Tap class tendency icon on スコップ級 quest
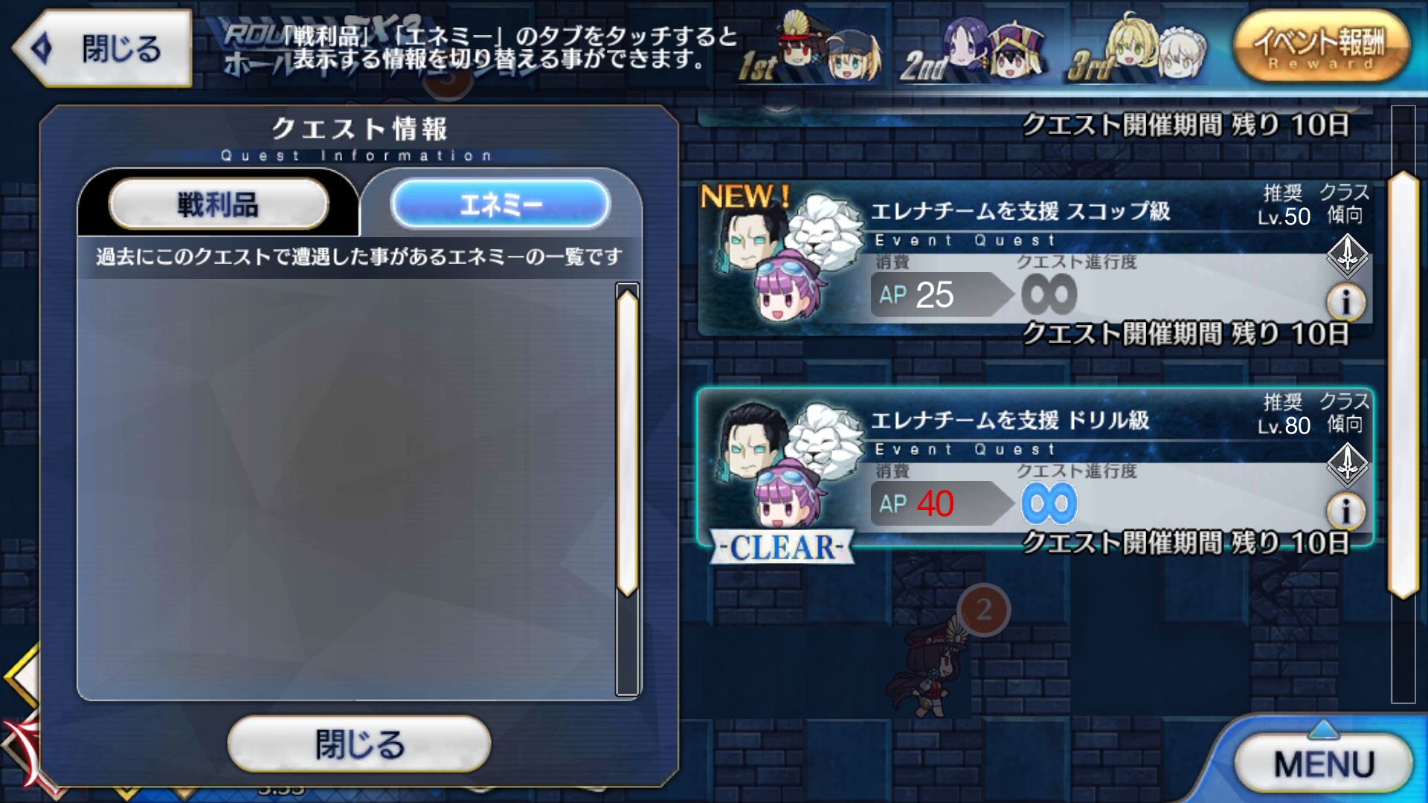Viewport: 1428px width, 803px height. (x=1347, y=255)
